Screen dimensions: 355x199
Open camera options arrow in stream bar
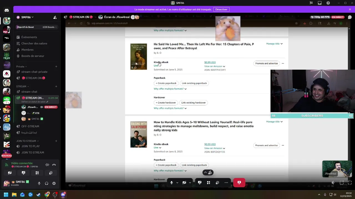pyautogui.click(x=190, y=183)
